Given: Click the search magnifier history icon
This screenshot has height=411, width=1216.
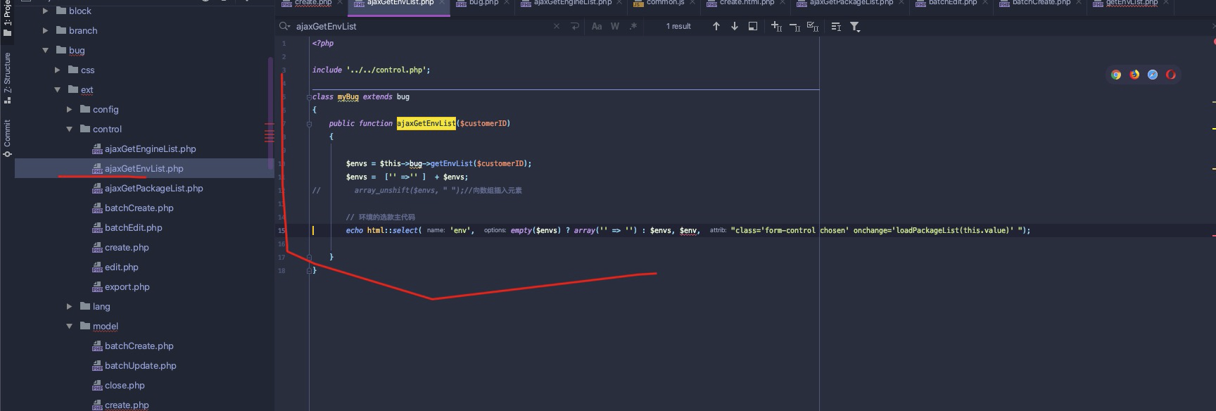Looking at the screenshot, I should coord(284,26).
